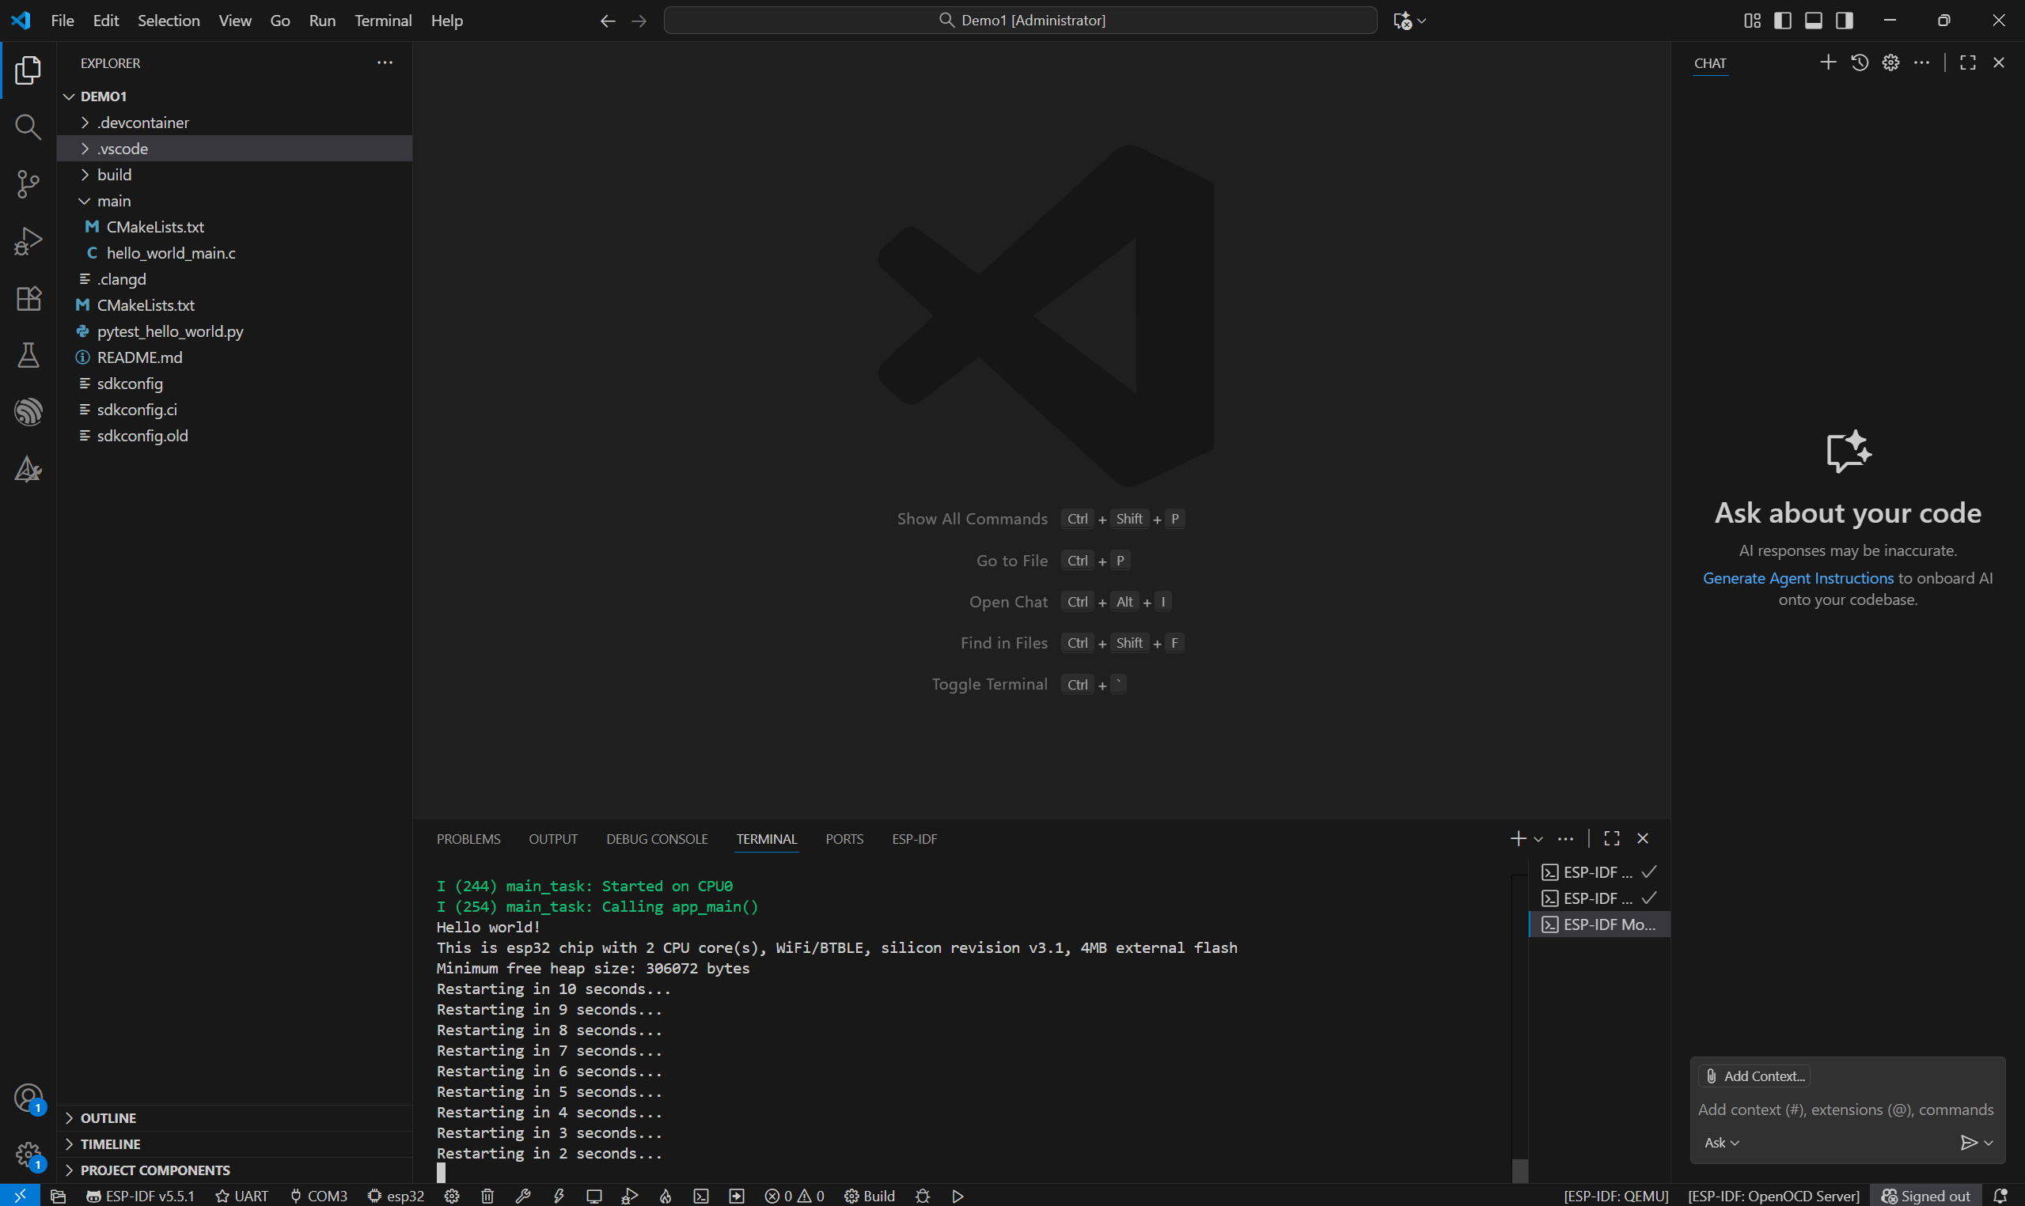Toggle the panel visibility layout control
2025x1206 pixels.
[x=1813, y=21]
